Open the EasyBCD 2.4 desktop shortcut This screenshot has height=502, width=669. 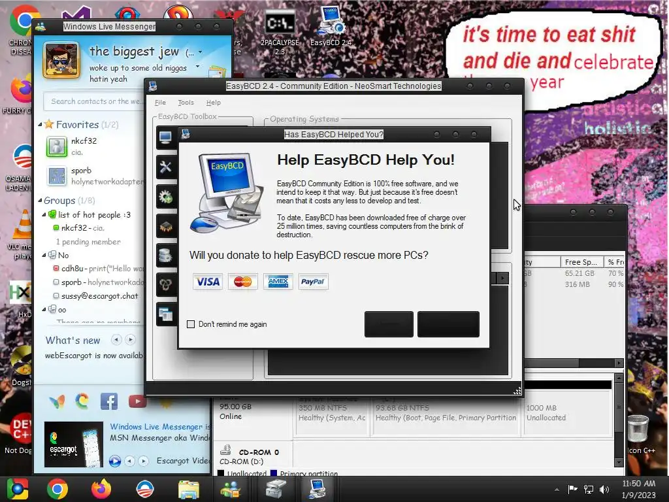(x=331, y=26)
